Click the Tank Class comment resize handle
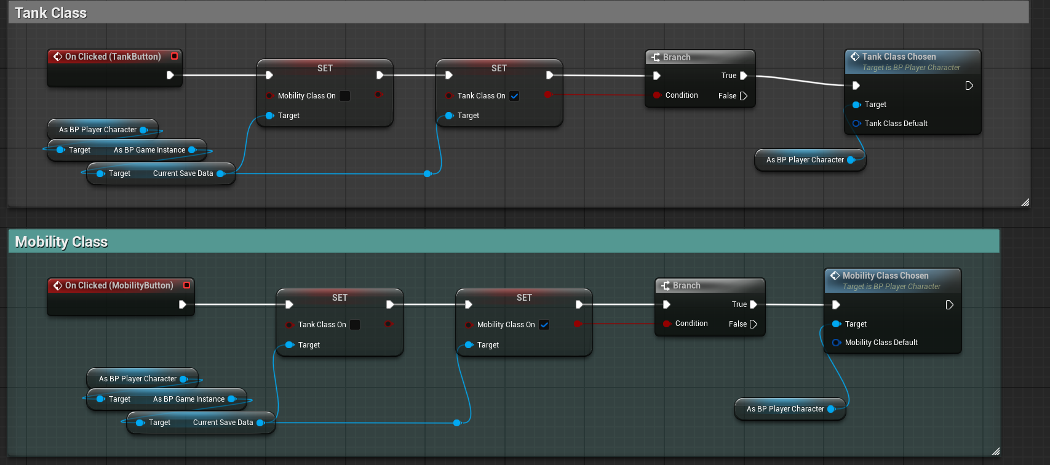This screenshot has width=1050, height=465. [1025, 202]
